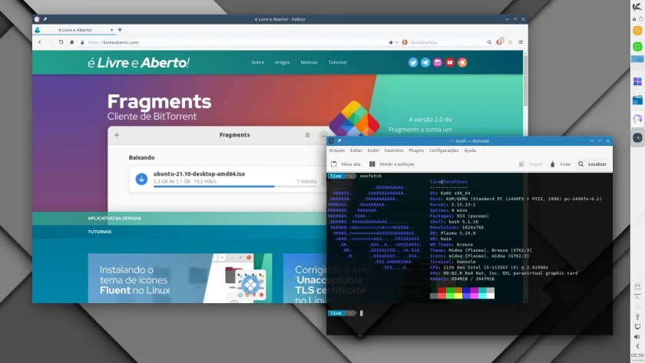
Task: Open the Falkon adblock extension icon
Action: (499, 42)
